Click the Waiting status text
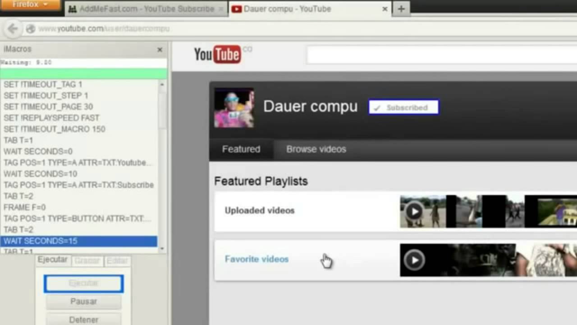577x325 pixels. 26,63
